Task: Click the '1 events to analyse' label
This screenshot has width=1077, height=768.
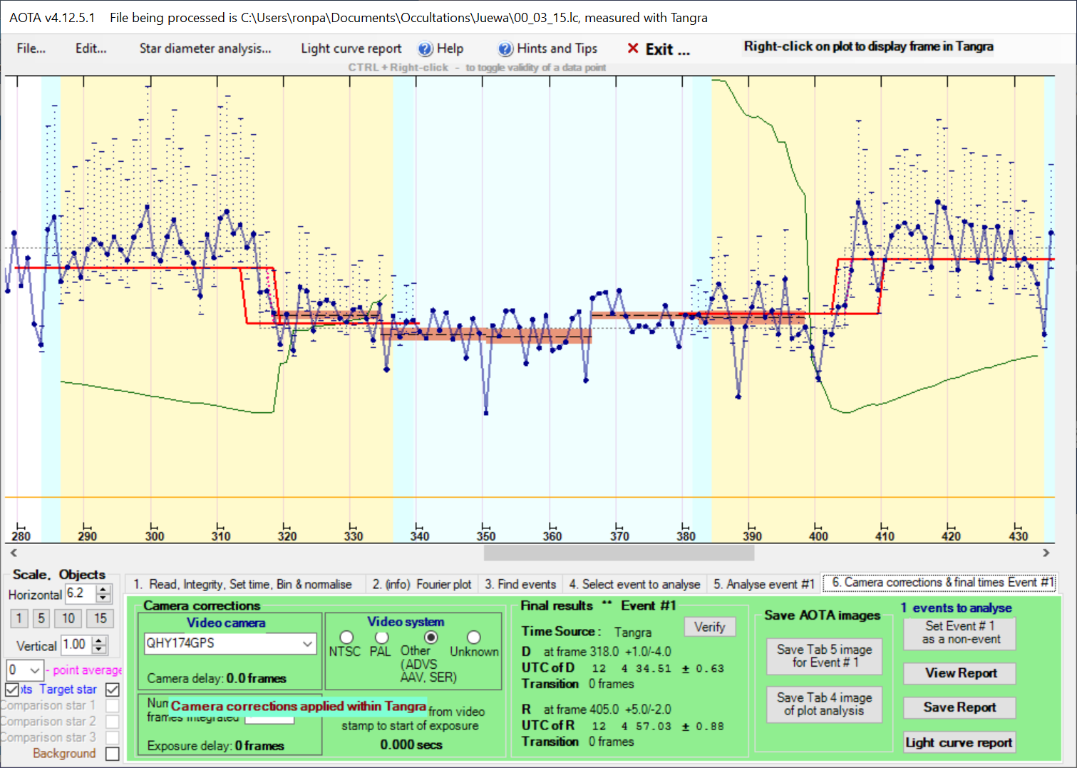Action: tap(956, 608)
